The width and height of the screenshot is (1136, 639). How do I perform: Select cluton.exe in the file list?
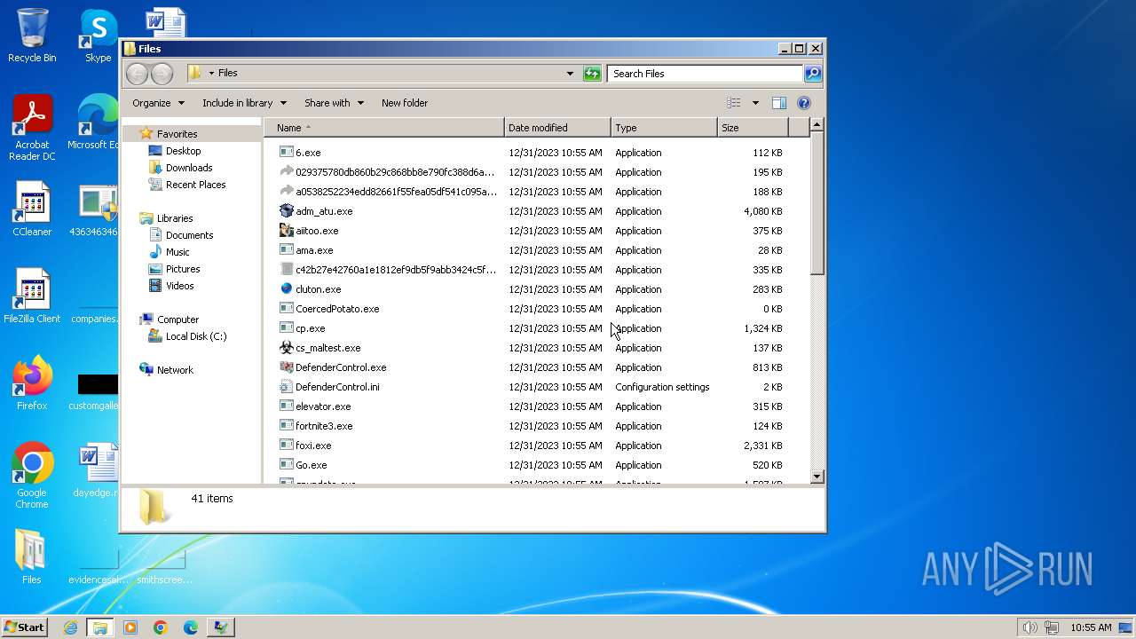coord(318,289)
